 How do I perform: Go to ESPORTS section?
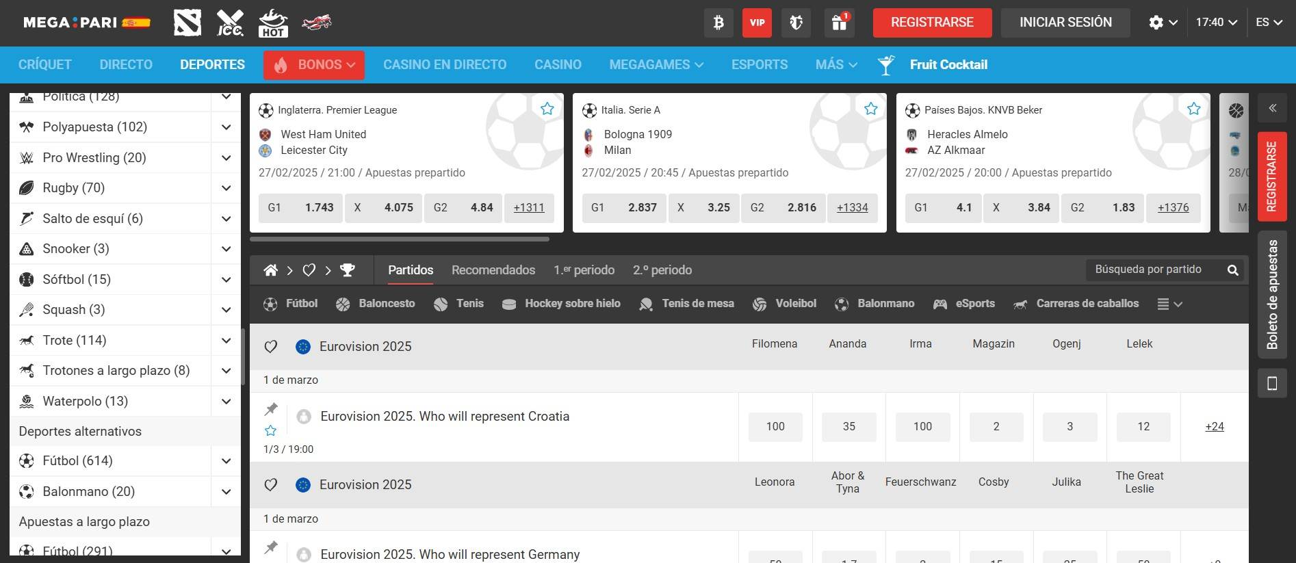pos(760,65)
